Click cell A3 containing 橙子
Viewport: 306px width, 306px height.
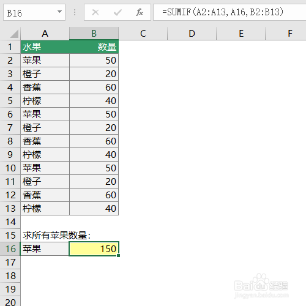(x=45, y=74)
